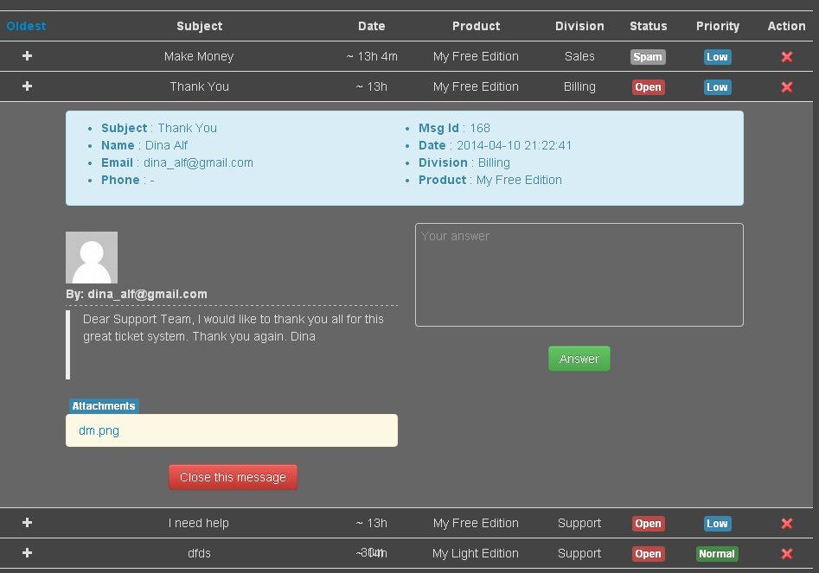Click the Spam status badge
Viewport: 819px width, 573px height.
[x=648, y=57]
